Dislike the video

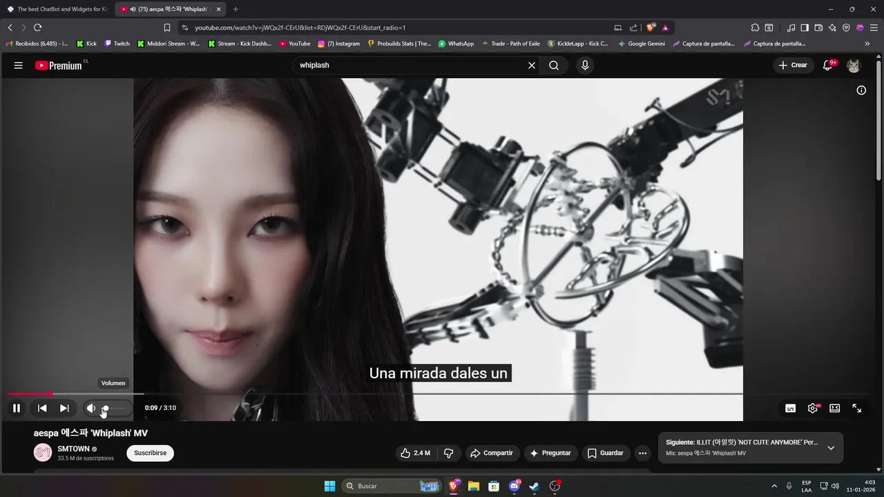click(x=448, y=453)
